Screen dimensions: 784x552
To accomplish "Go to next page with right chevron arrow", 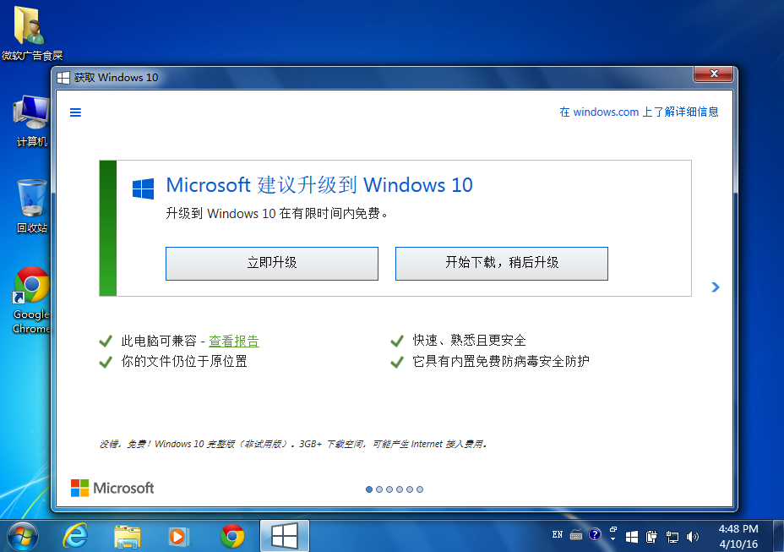I will point(715,287).
